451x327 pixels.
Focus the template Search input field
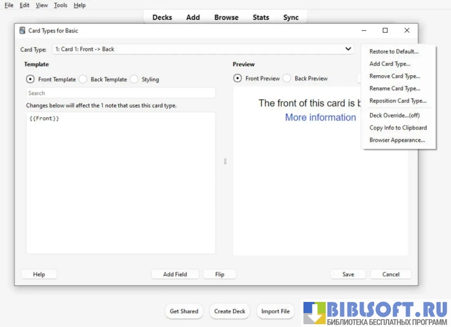[121, 93]
